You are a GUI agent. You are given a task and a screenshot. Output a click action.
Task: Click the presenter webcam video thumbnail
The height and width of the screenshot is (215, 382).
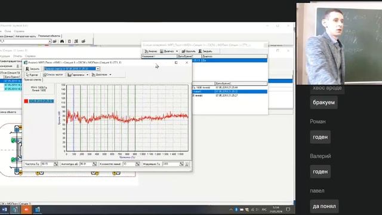coord(339,44)
